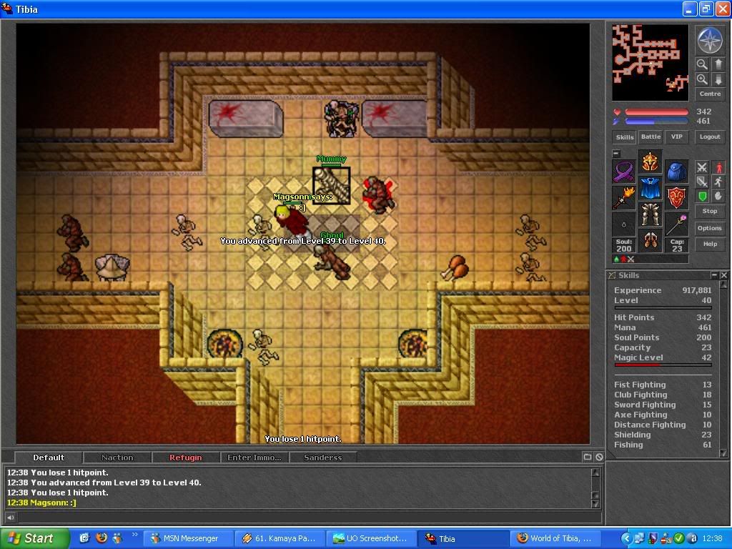Minimize the Skills panel

coord(714,275)
